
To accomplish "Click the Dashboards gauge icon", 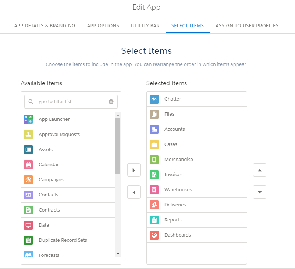I will coord(154,235).
